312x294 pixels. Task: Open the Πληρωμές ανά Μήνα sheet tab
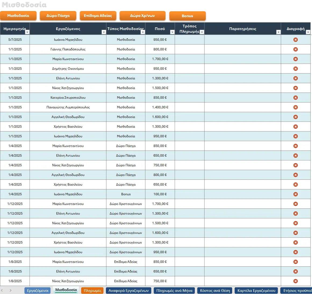(174, 291)
